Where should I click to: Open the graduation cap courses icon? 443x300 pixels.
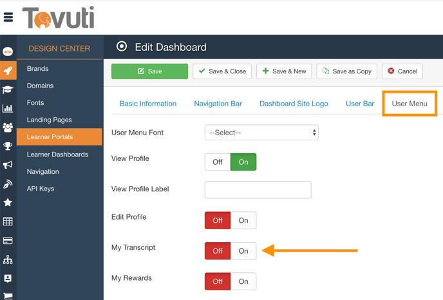(8, 90)
